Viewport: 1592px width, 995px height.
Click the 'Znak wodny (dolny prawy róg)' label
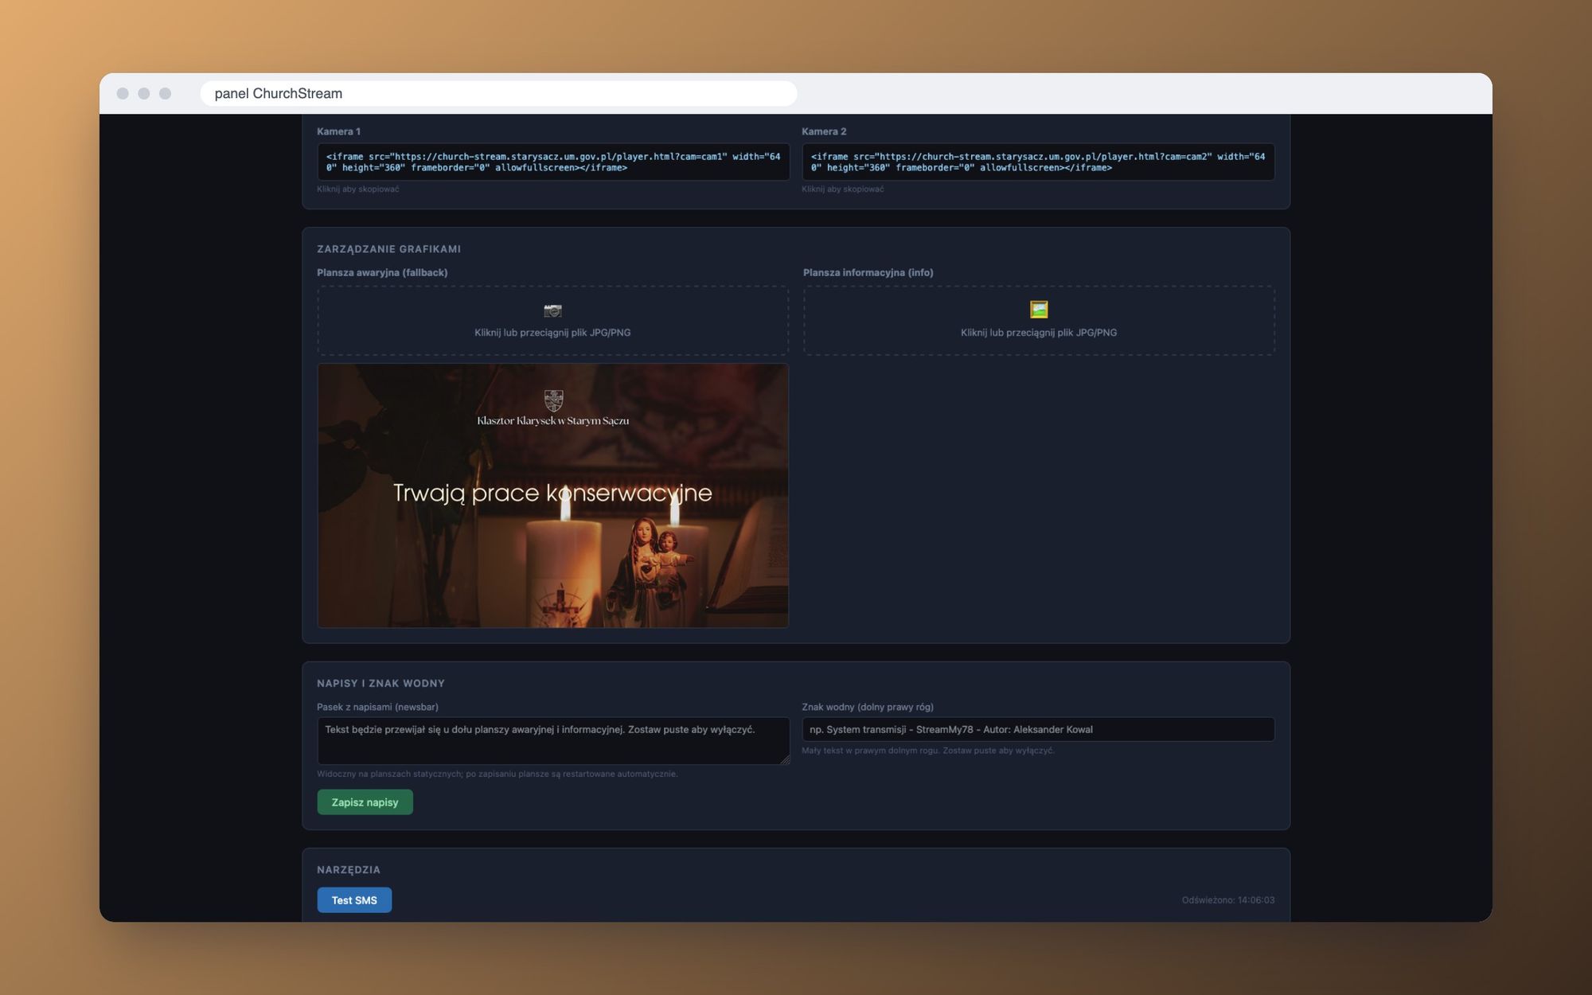(867, 707)
